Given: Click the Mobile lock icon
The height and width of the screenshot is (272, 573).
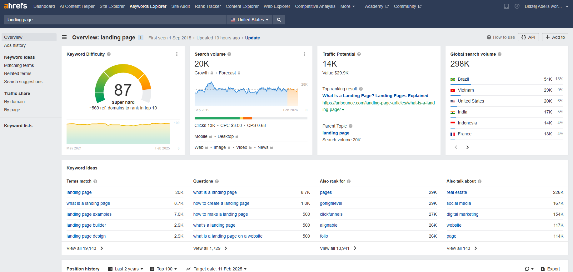Looking at the screenshot, I should pyautogui.click(x=211, y=137).
